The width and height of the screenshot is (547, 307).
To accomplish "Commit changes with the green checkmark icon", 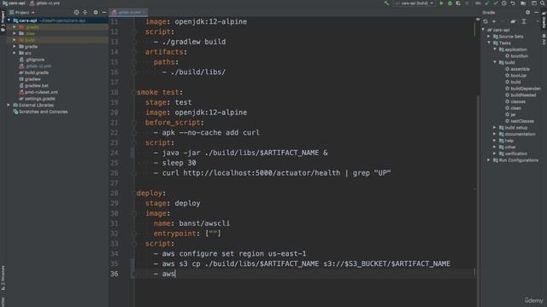I will (x=496, y=3).
